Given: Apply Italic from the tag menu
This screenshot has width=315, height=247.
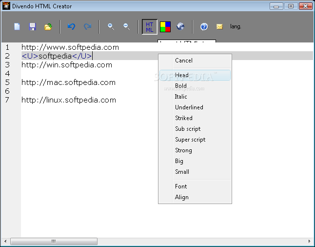Looking at the screenshot, I should pyautogui.click(x=195, y=97).
